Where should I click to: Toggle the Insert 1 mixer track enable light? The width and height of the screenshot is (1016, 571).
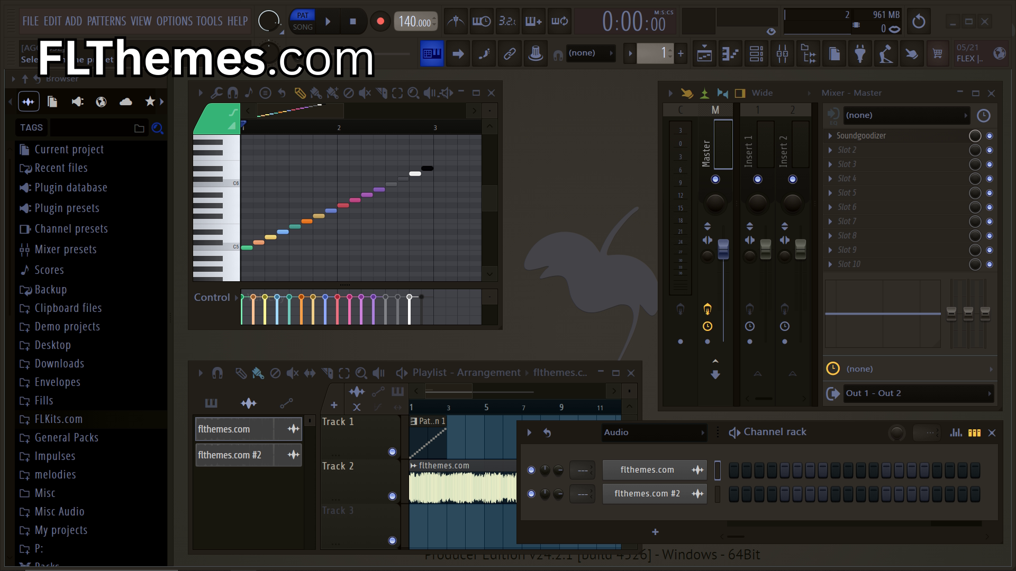(758, 179)
